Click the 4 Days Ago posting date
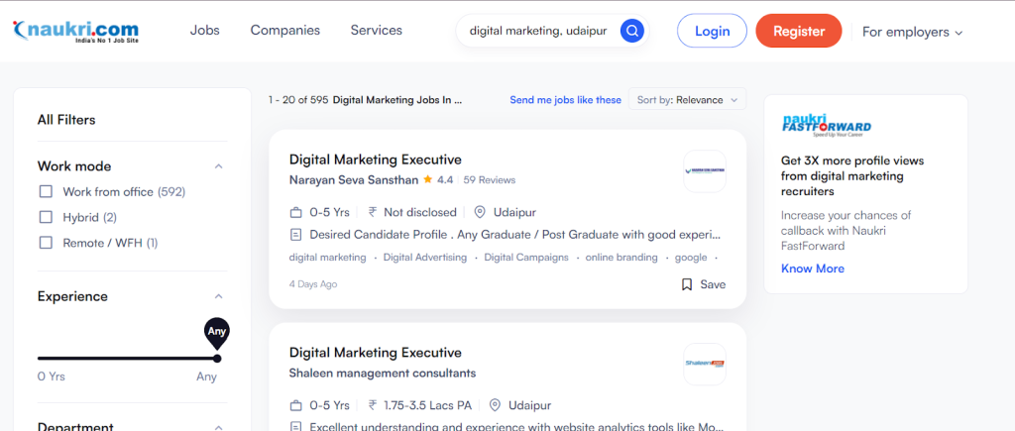This screenshot has width=1015, height=431. tap(313, 284)
